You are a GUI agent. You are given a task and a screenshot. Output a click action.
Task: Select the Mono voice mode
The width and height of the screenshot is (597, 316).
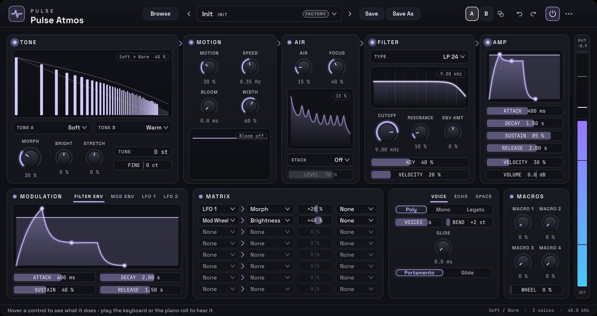(443, 209)
